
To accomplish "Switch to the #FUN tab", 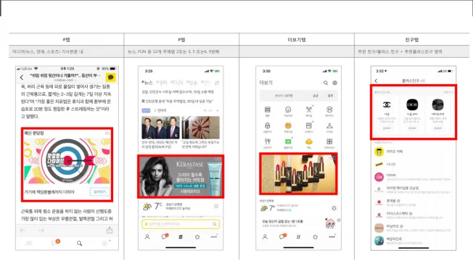I will (x=177, y=83).
